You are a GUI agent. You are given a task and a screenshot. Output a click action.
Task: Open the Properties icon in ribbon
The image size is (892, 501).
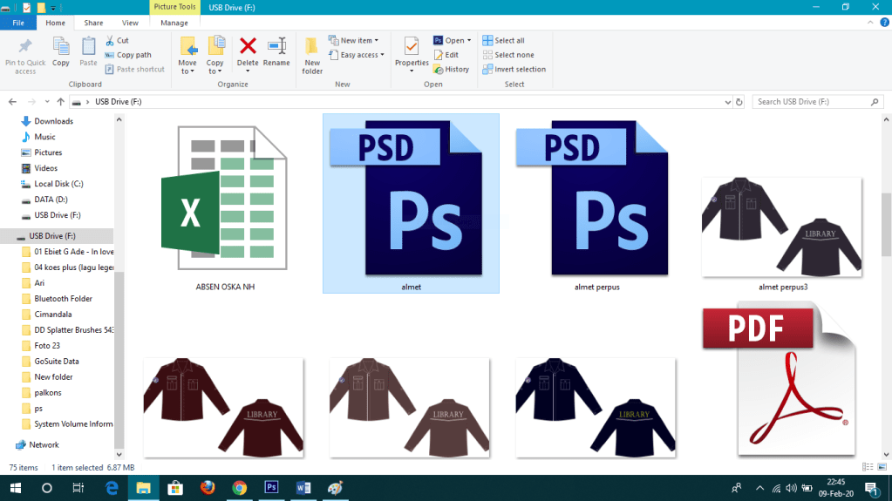point(412,51)
